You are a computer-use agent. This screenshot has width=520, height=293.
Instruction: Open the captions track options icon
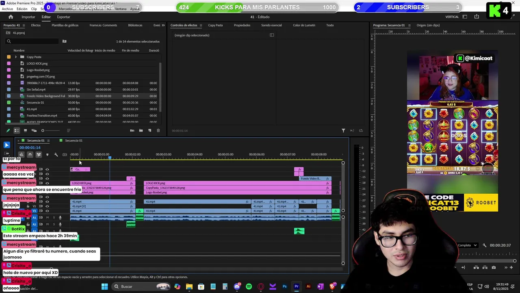pyautogui.click(x=65, y=155)
